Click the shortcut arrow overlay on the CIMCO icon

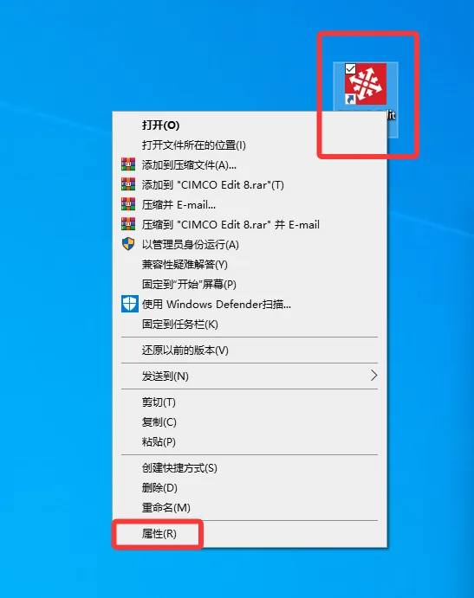coord(350,100)
